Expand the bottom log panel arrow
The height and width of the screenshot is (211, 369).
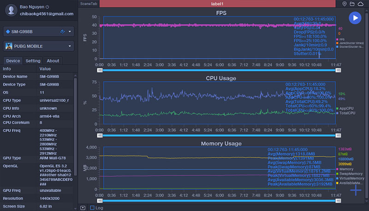point(83,208)
